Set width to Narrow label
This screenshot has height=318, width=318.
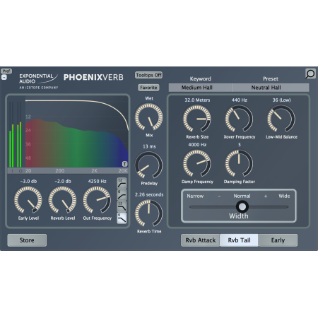pos(195,196)
